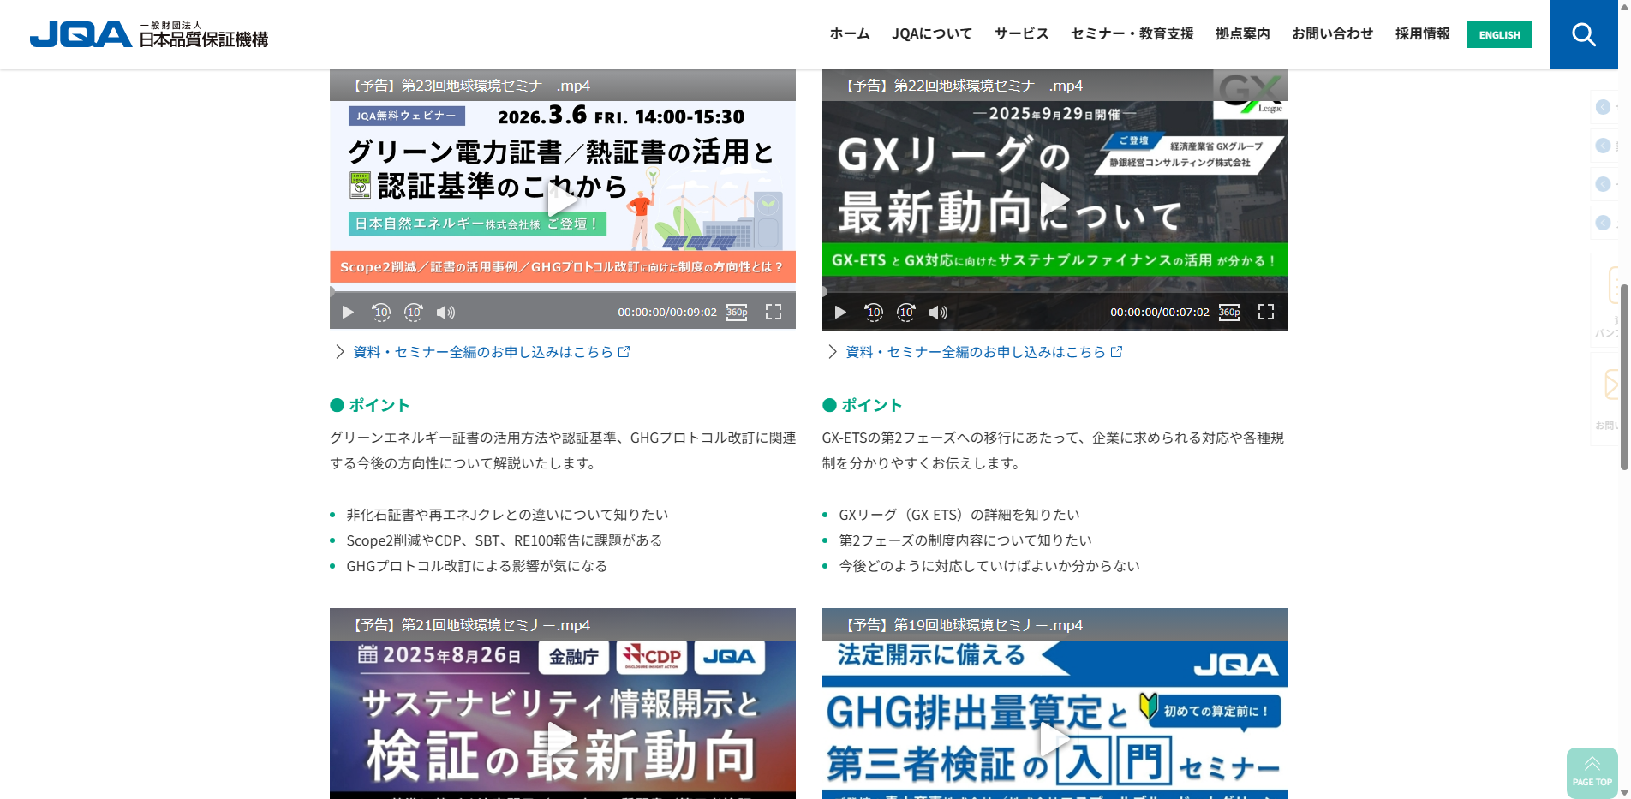This screenshot has height=799, width=1631.
Task: Seek the 第22回 video progress bar
Action: pyautogui.click(x=1054, y=294)
